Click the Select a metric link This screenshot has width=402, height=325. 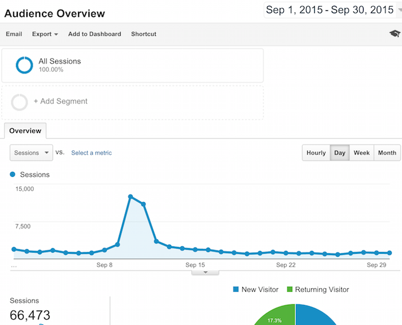tap(91, 153)
